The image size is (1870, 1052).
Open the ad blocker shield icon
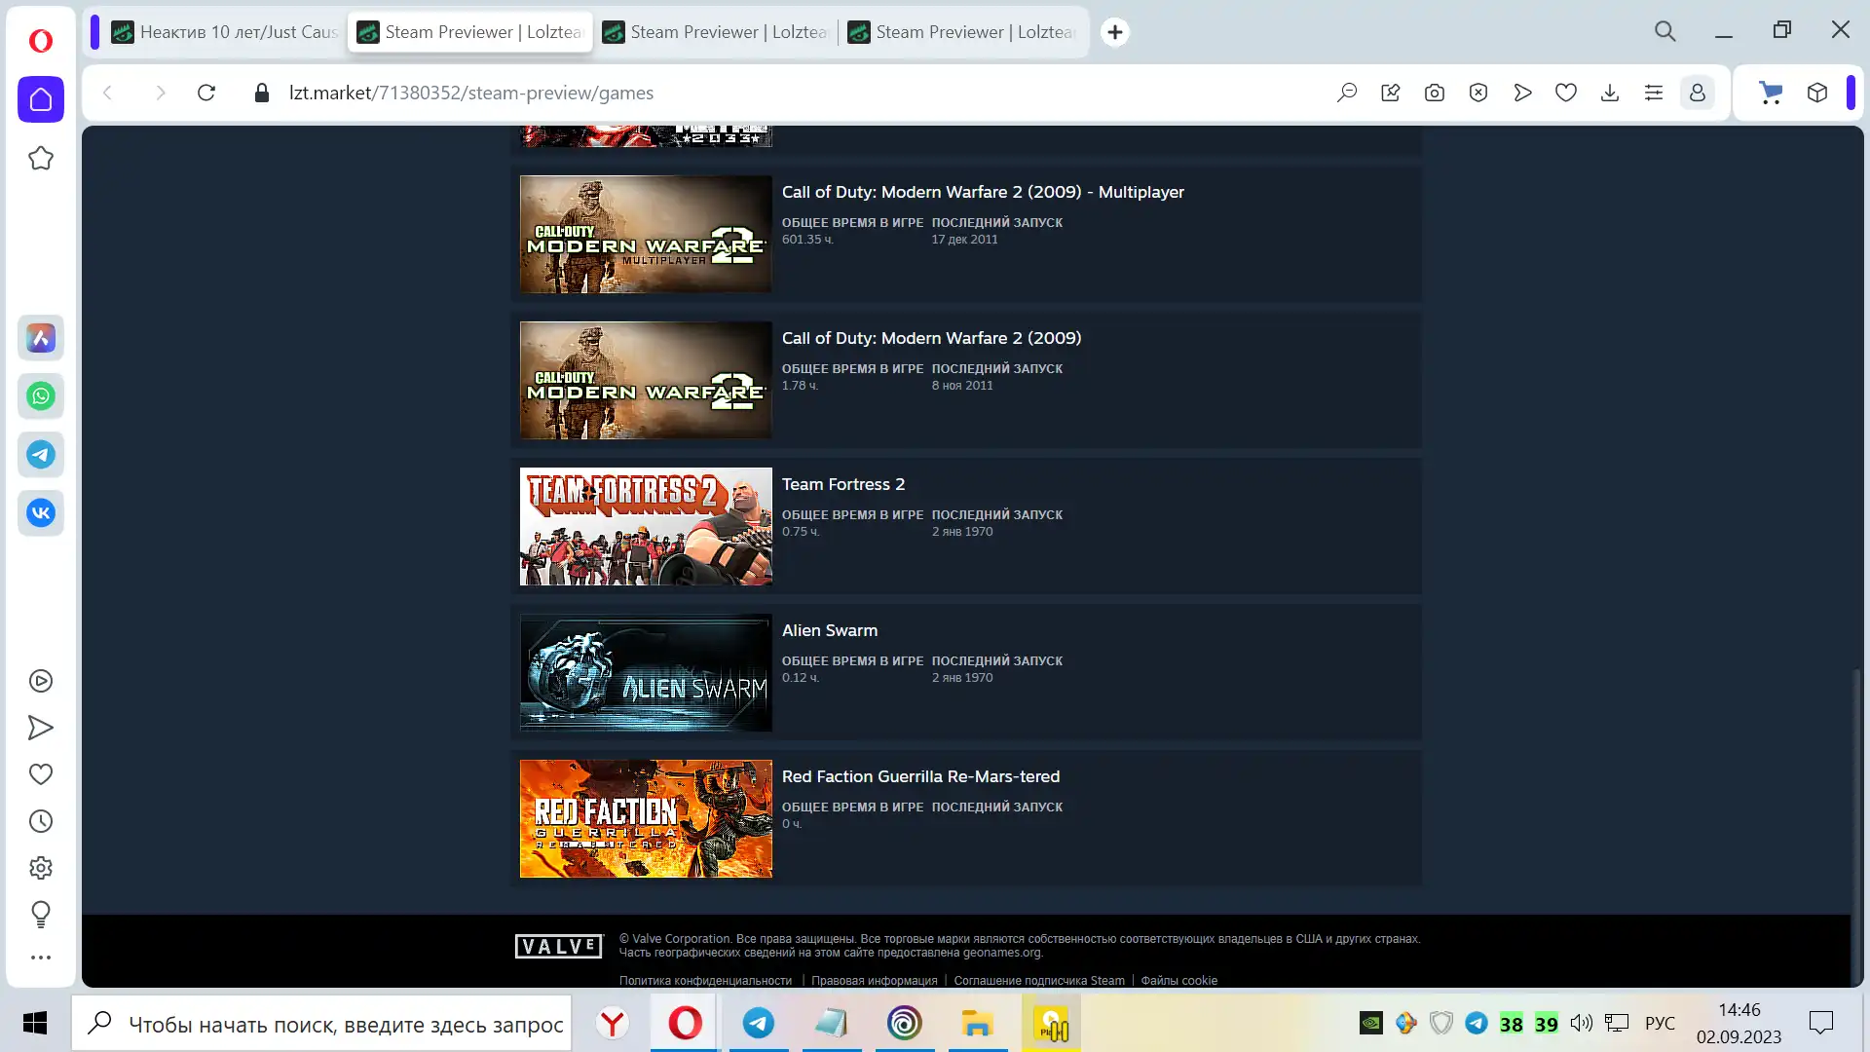click(x=1478, y=93)
